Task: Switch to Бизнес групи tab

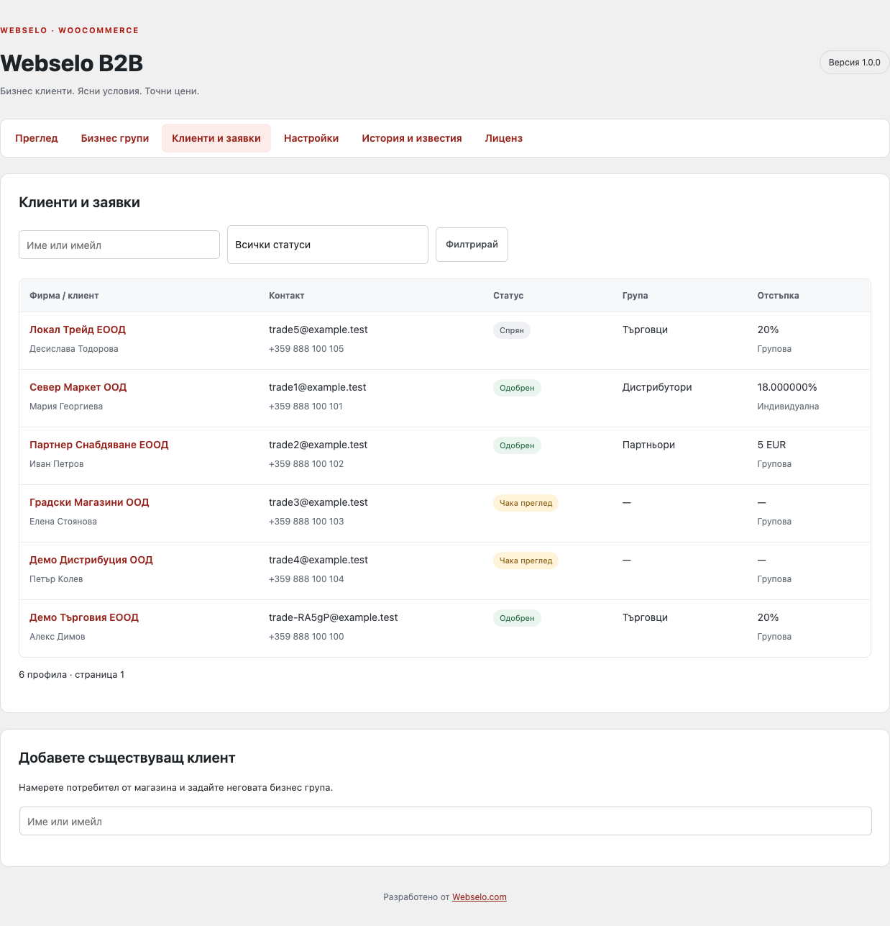Action: pos(115,138)
